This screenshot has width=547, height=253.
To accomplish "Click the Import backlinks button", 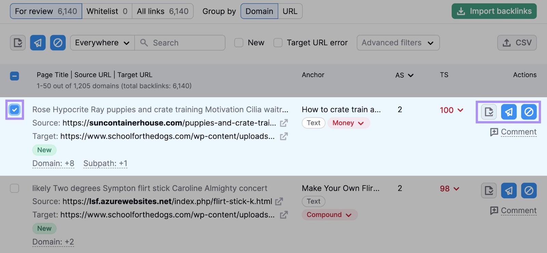I will pyautogui.click(x=494, y=11).
